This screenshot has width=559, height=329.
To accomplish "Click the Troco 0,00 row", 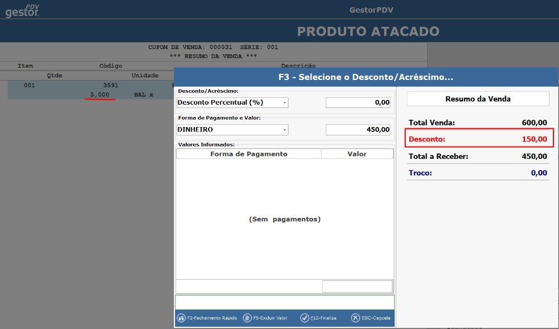I will 478,173.
